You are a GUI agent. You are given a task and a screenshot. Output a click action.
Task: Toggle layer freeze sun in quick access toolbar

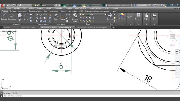point(36,5)
